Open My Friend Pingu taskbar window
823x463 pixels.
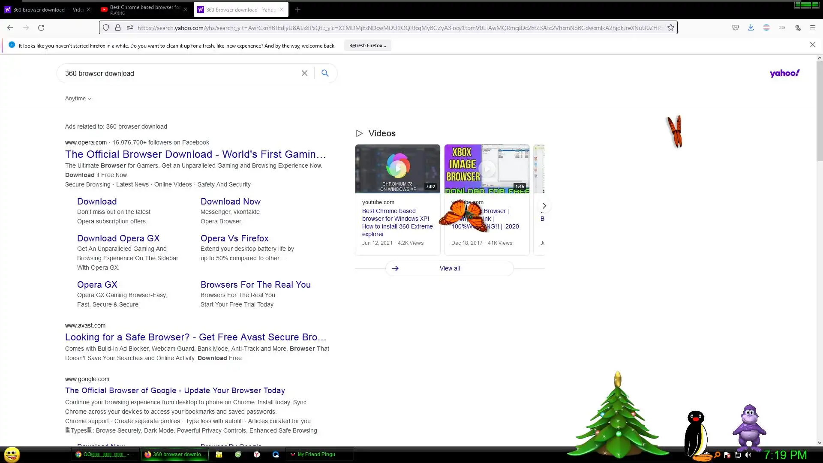click(316, 454)
